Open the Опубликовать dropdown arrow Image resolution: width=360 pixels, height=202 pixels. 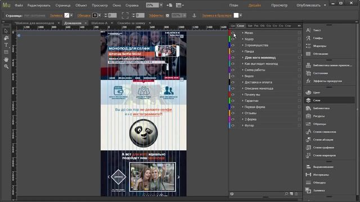[x=325, y=5]
